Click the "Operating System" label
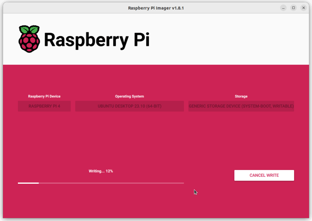Viewport: 312px width, 221px height. pos(130,96)
